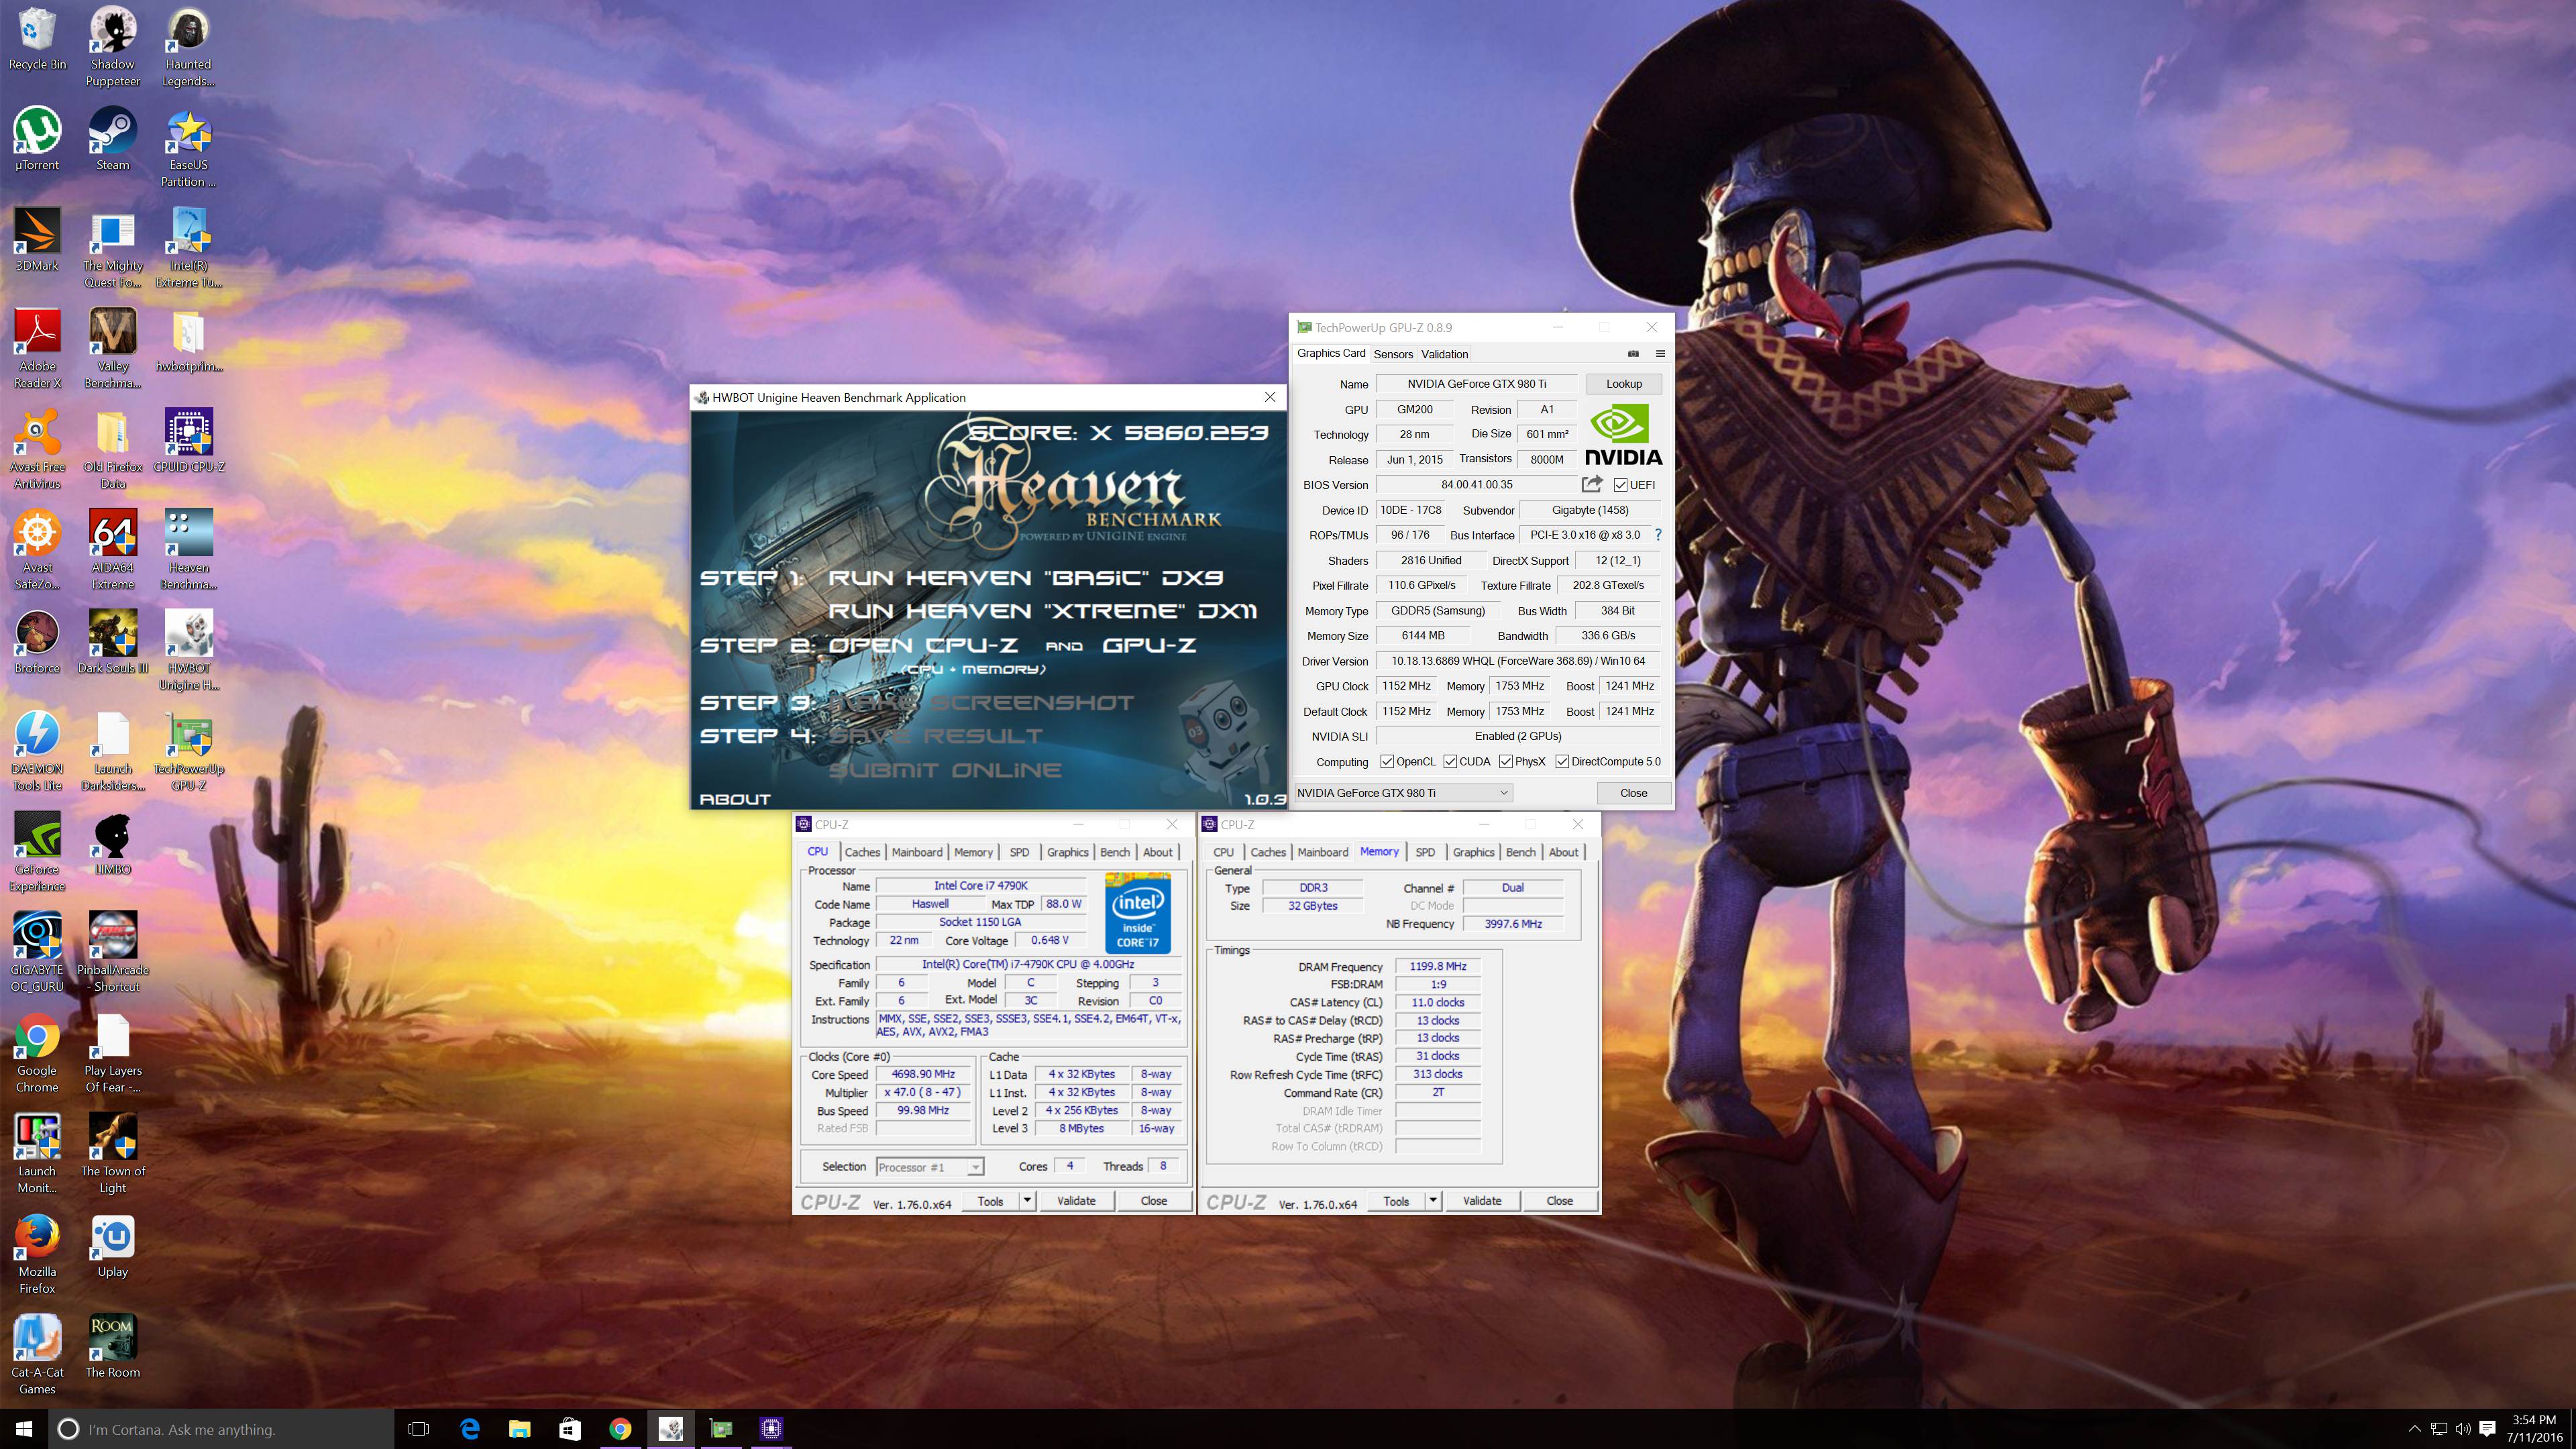
Task: Click the Lookup button in GPU-Z
Action: coord(1624,383)
